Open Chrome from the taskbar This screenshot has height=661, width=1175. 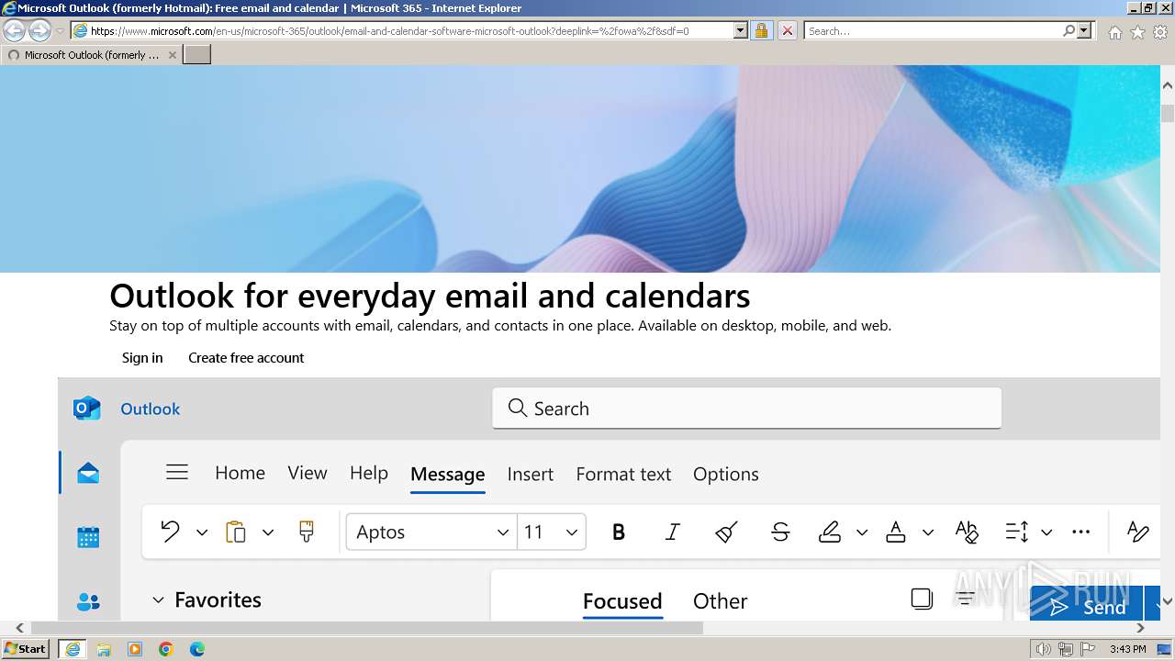pyautogui.click(x=166, y=649)
